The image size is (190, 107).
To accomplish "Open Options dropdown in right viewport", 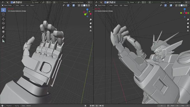I will click(163, 2).
